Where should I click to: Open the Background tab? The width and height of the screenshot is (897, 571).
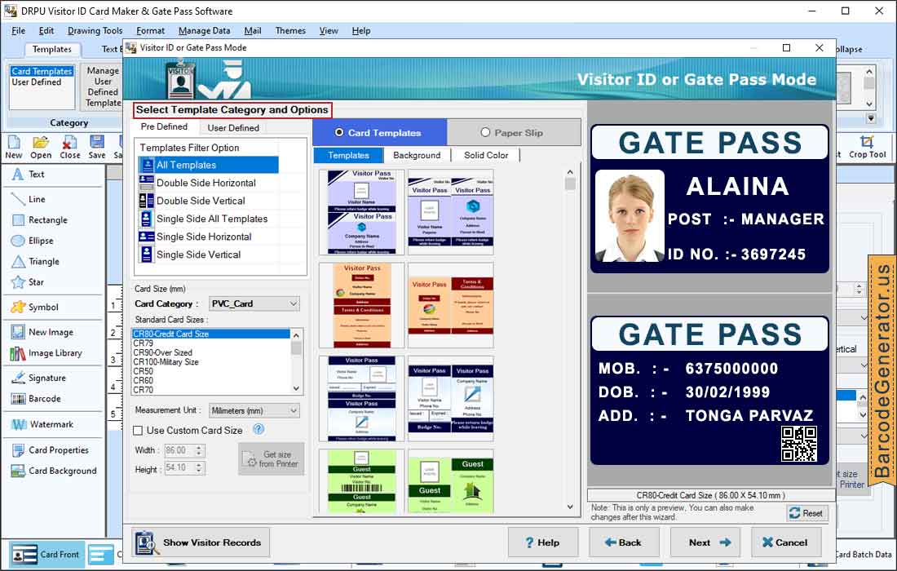click(417, 155)
